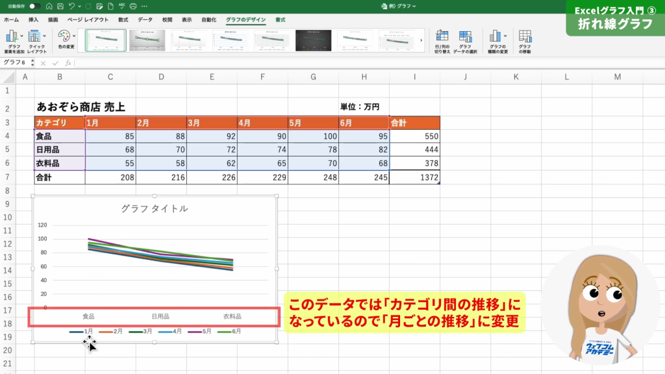
Task: Click the print icon in title bar
Action: (x=133, y=6)
